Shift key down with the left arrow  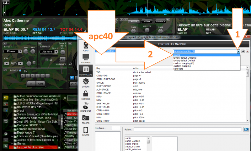(7, 63)
